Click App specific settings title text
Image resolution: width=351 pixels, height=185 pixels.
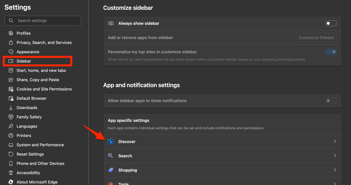[x=129, y=120]
